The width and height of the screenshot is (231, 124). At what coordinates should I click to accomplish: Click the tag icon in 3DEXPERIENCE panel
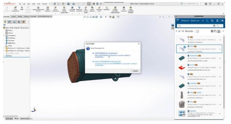coord(212,21)
